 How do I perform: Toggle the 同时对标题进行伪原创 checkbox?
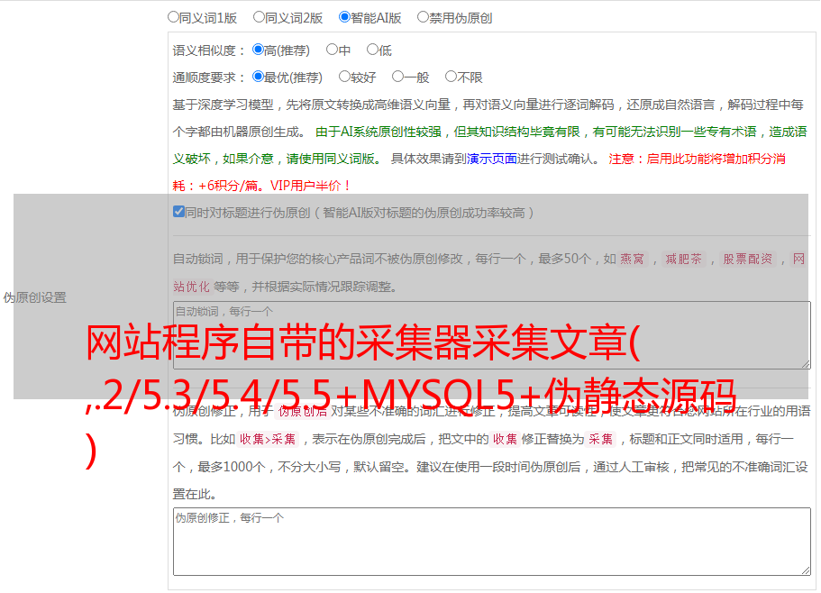[178, 212]
